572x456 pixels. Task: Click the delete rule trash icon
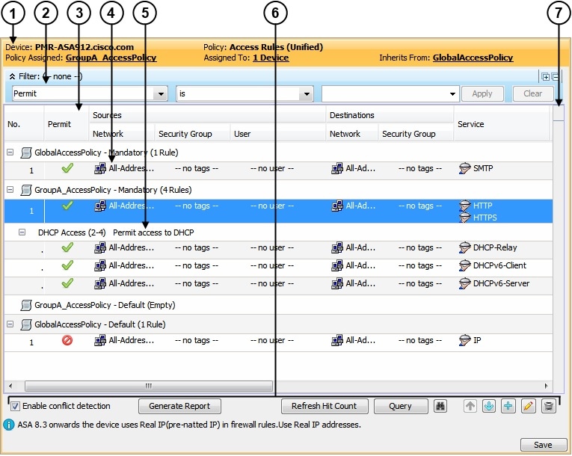pyautogui.click(x=549, y=406)
